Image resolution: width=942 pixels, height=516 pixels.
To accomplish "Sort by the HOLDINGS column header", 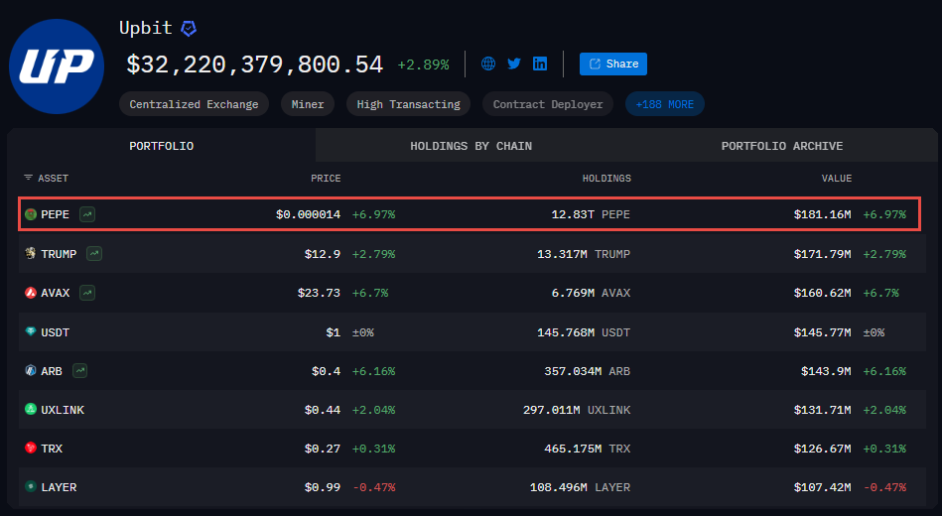I will pyautogui.click(x=606, y=179).
